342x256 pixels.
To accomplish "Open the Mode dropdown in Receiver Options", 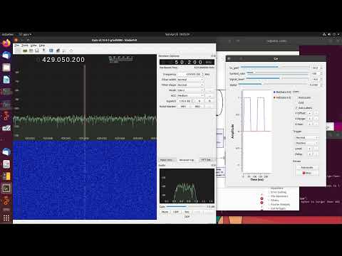I will point(190,90).
